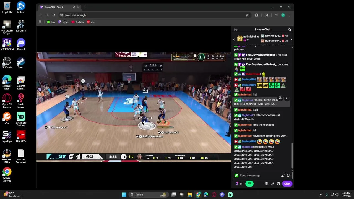Open the SignalRgb desktop shortcut
Viewport: 354px width, 199px height.
pyautogui.click(x=7, y=137)
